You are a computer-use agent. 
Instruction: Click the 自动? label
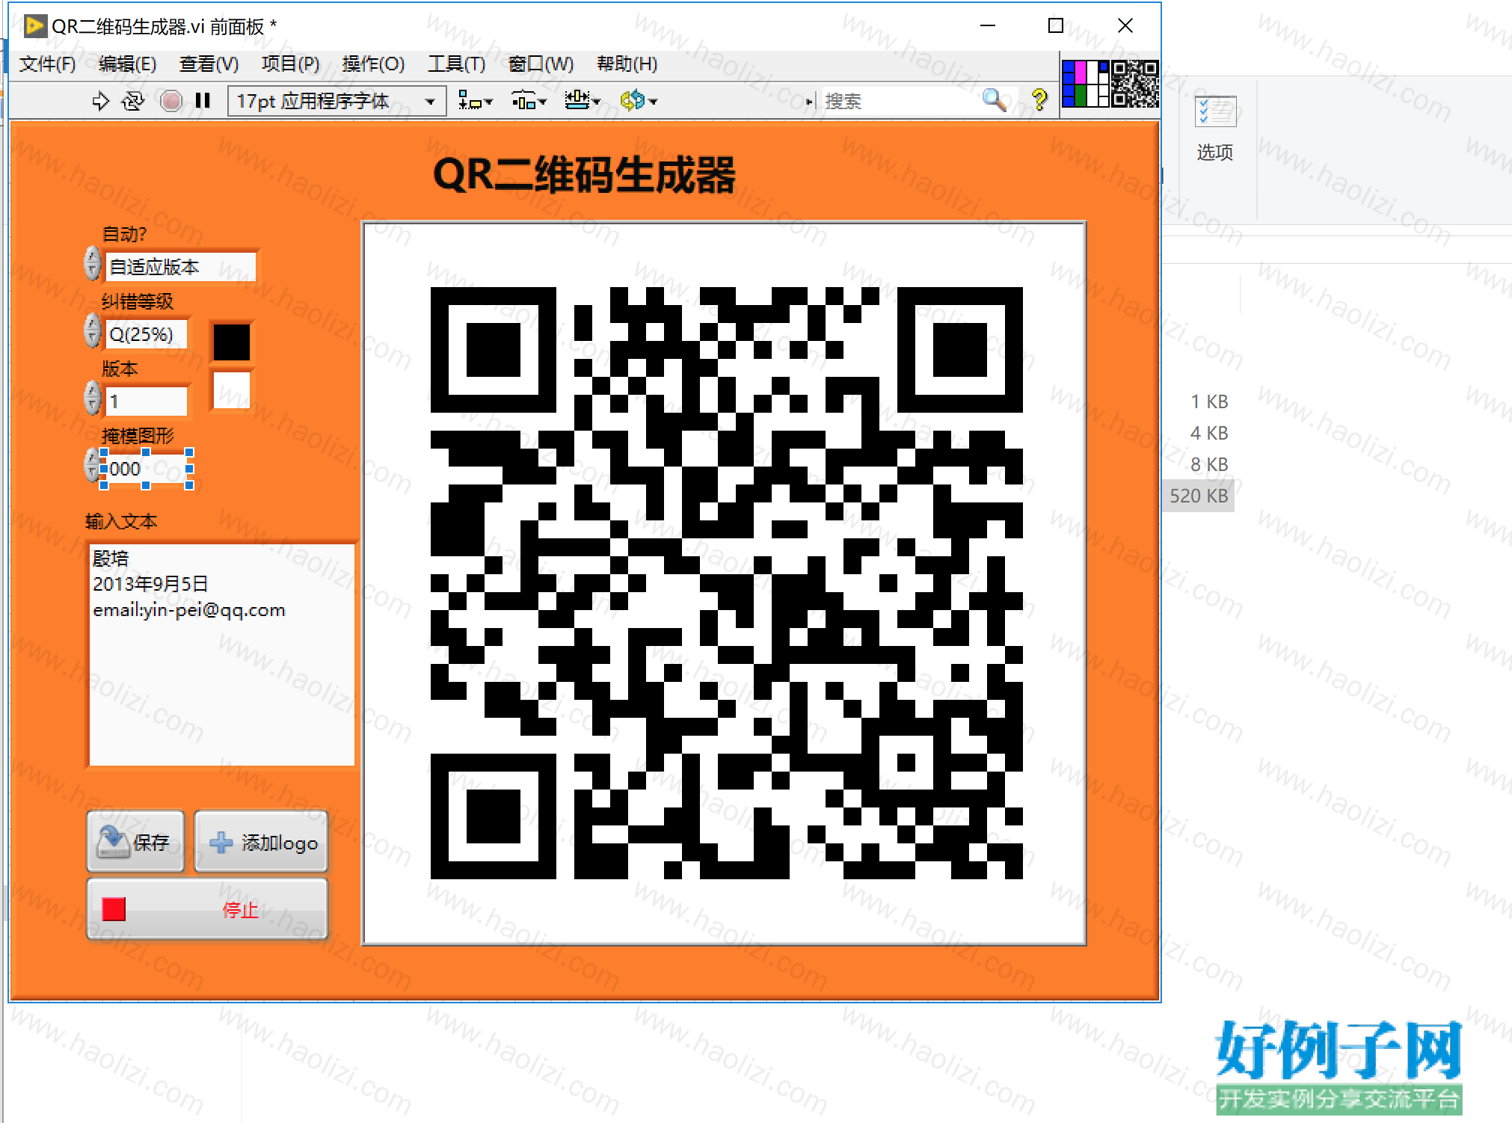coord(124,234)
